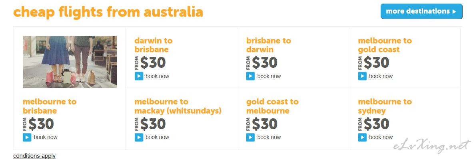Image resolution: width=475 pixels, height=159 pixels.
Task: Click play icon for Melbourne to Gold Coast
Action: coord(362,76)
